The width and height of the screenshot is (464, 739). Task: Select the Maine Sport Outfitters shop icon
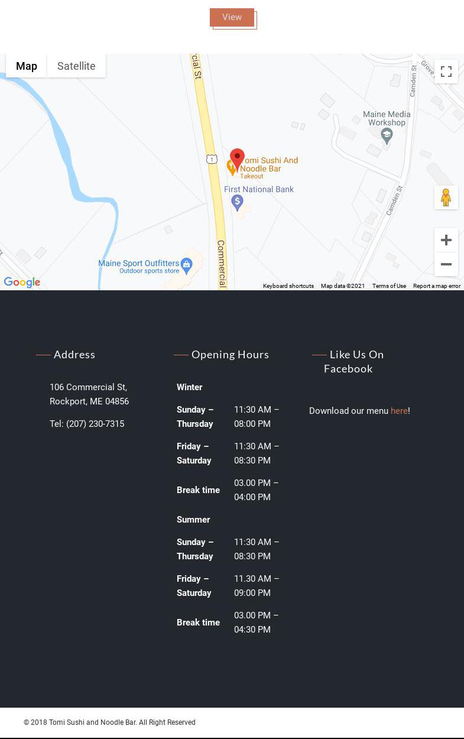pos(187,264)
